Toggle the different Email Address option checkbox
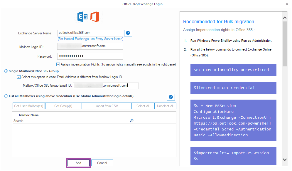This screenshot has height=171, width=292. pyautogui.click(x=18, y=77)
